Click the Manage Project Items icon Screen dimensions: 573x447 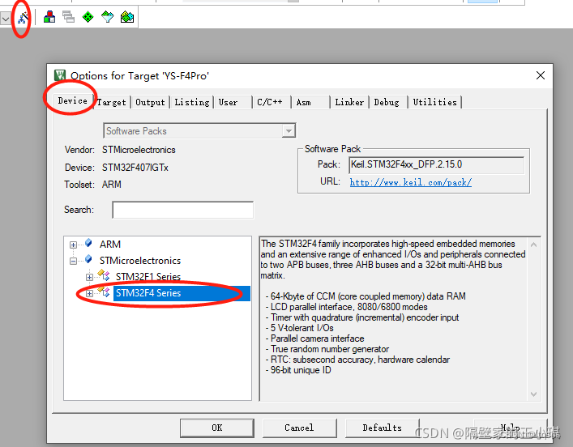pyautogui.click(x=49, y=17)
